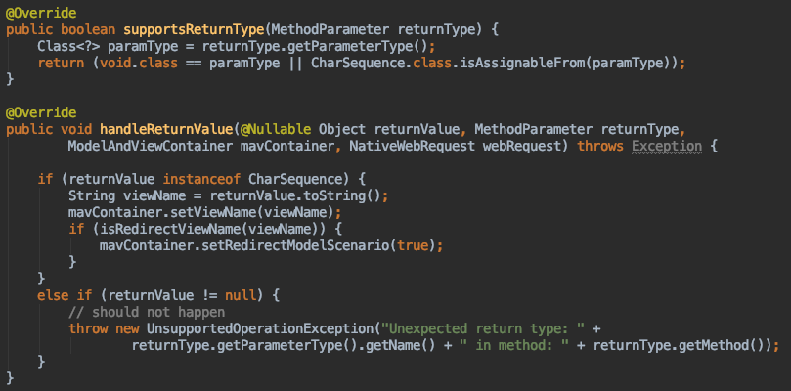791x391 pixels.
Task: Click the underlined Exception keyword
Action: point(667,147)
